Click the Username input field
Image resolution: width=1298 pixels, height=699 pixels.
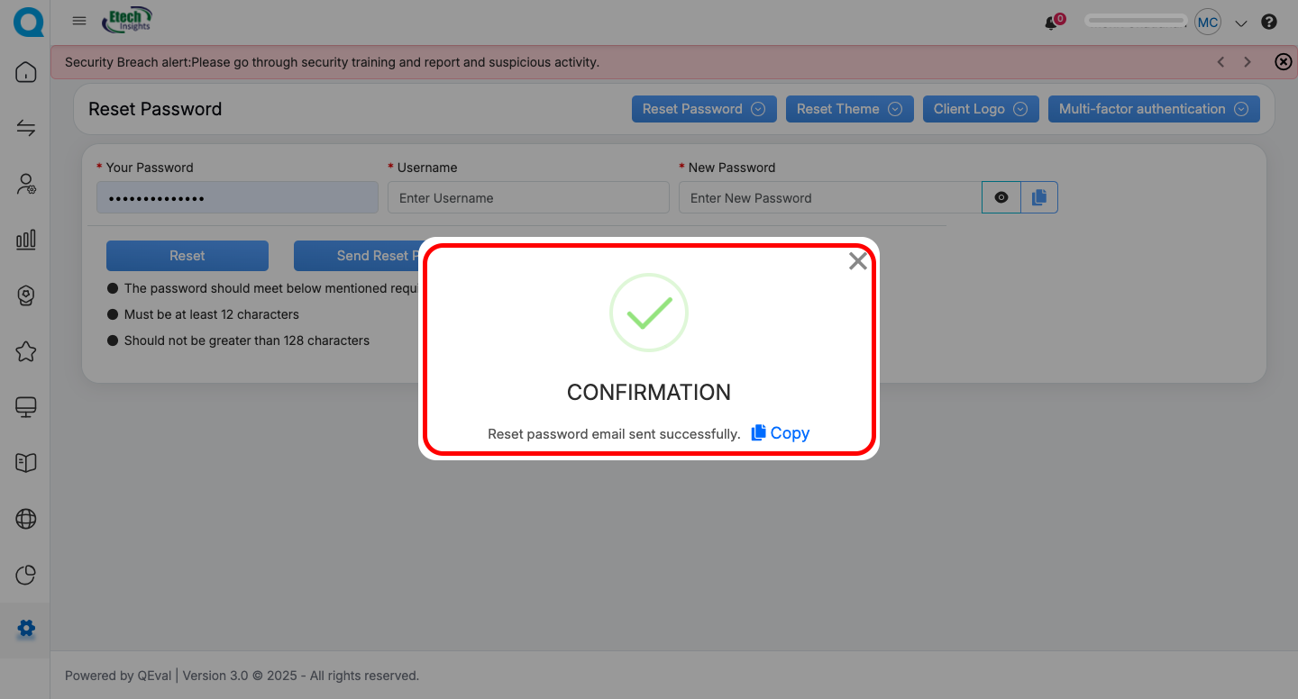528,198
